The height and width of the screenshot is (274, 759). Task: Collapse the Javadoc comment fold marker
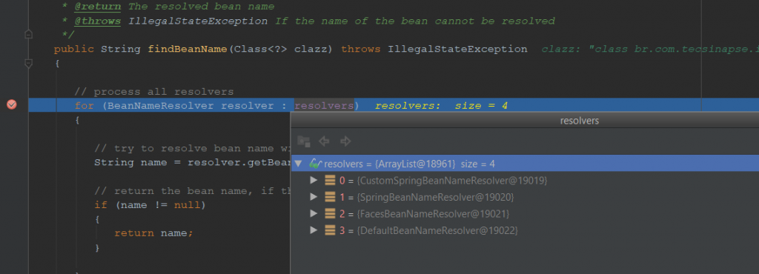[x=29, y=34]
